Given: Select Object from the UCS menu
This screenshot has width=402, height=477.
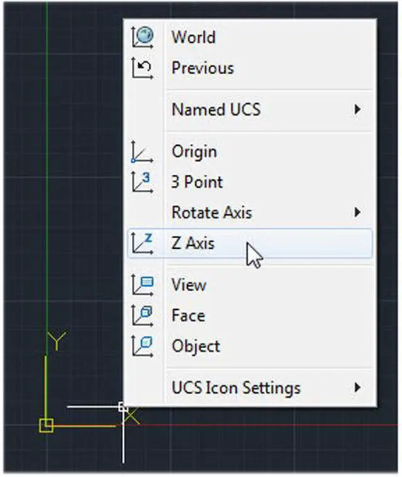Looking at the screenshot, I should click(x=195, y=346).
